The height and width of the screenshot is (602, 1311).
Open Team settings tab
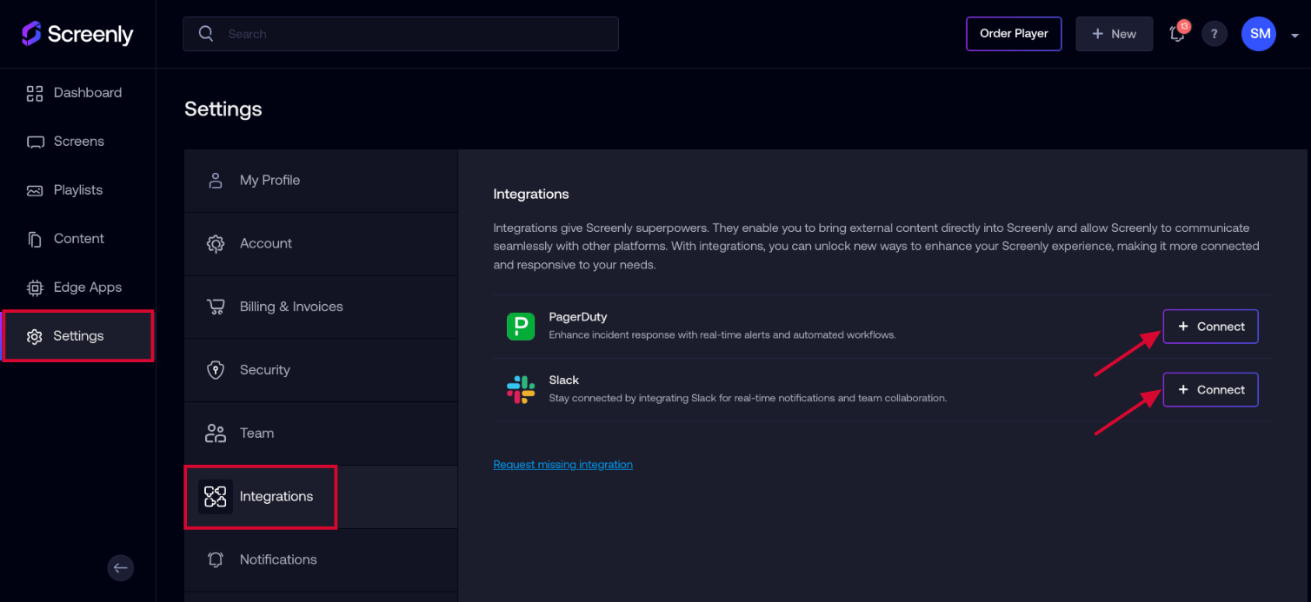point(321,433)
